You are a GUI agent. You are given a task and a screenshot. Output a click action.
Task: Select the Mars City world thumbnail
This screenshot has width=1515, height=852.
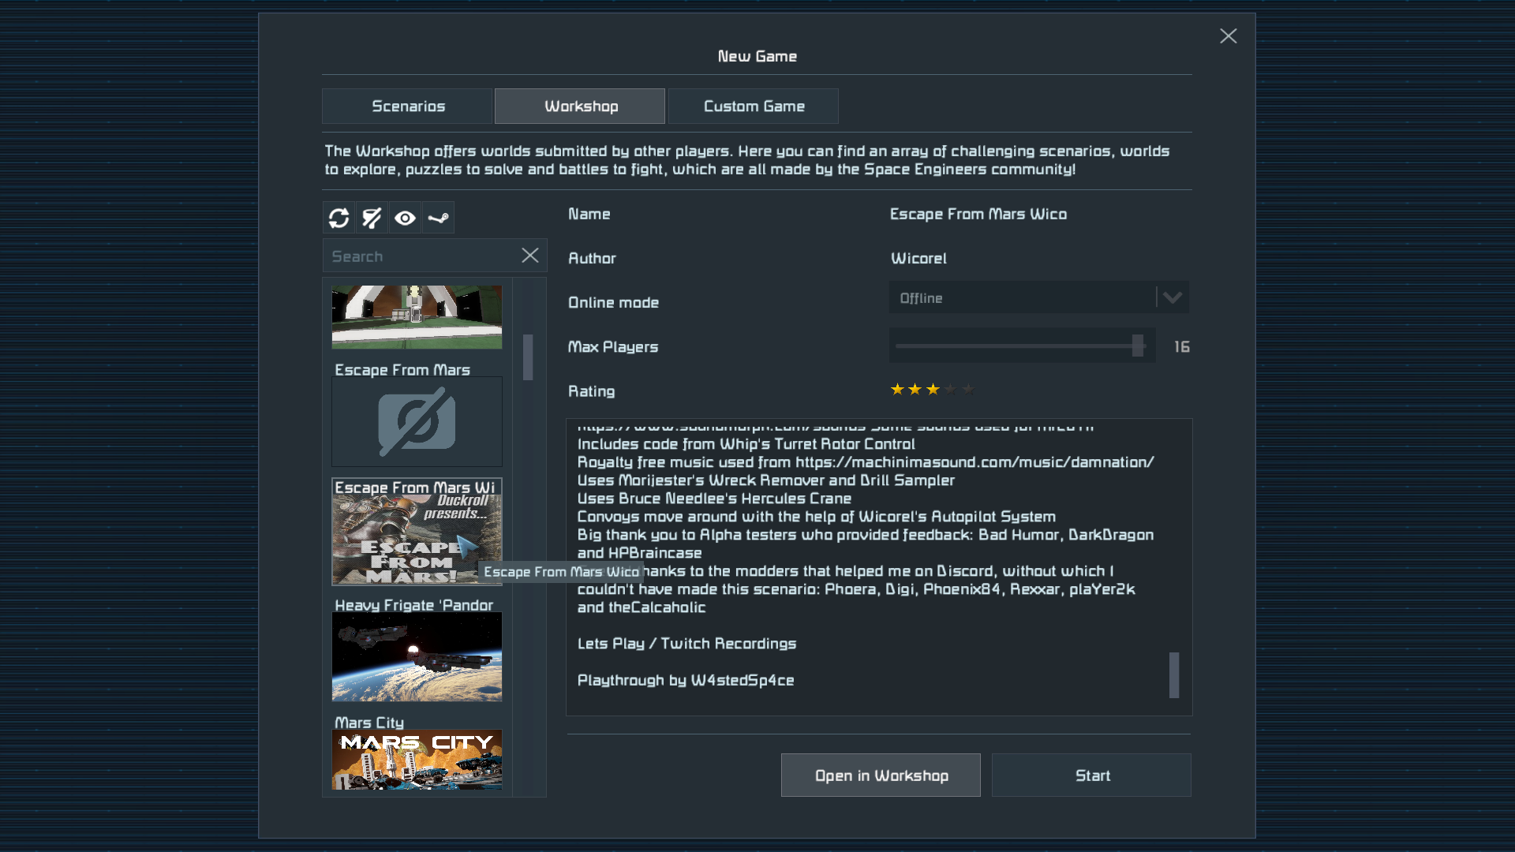pyautogui.click(x=417, y=759)
